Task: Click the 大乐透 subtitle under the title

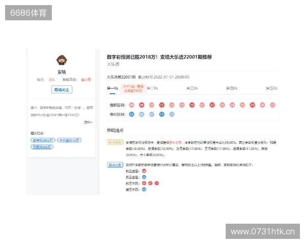Action: click(113, 64)
